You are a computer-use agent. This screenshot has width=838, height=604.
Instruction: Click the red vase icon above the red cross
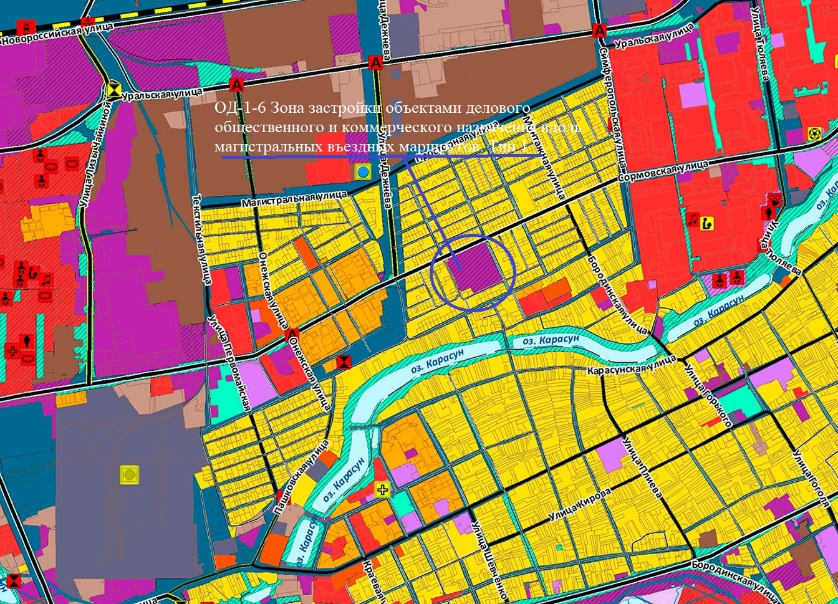click(x=27, y=342)
